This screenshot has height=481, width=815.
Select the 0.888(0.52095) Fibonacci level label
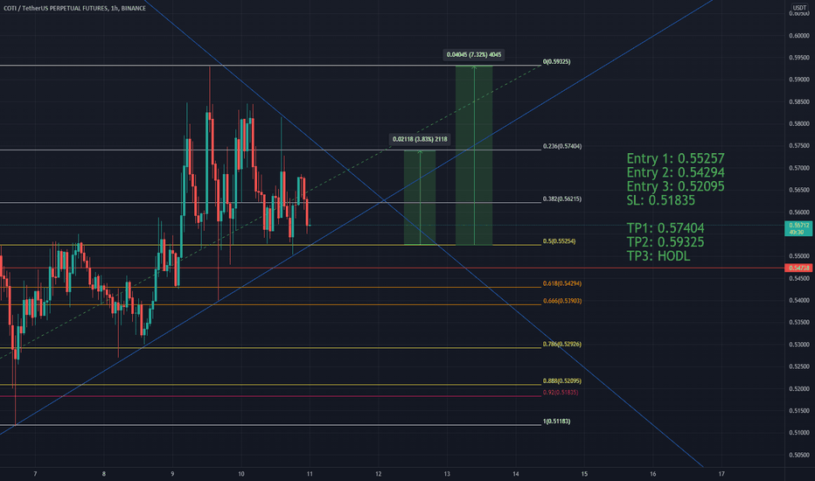(562, 381)
